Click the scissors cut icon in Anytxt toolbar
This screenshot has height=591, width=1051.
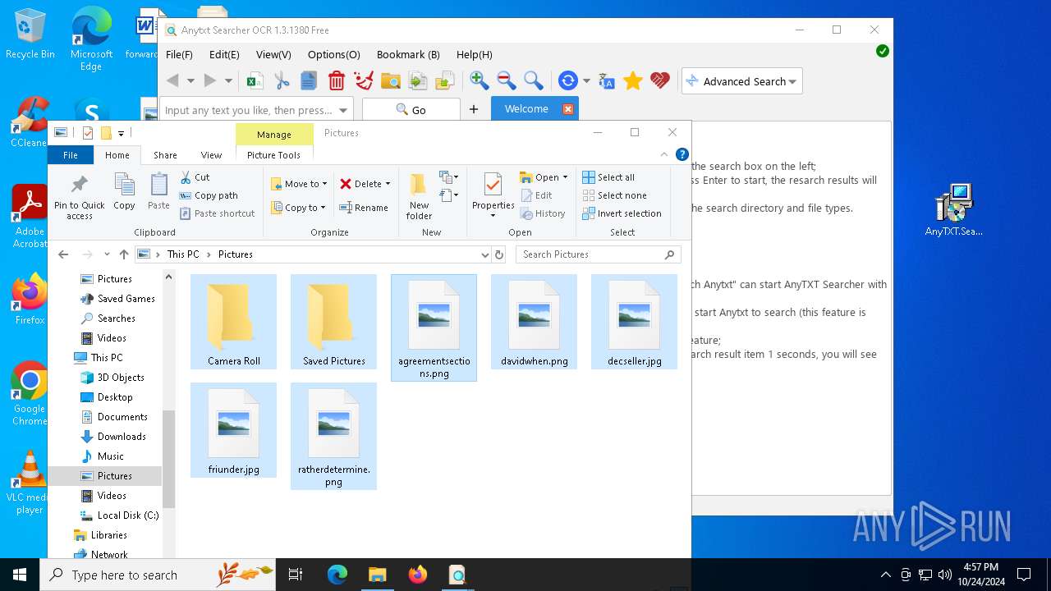tap(282, 80)
